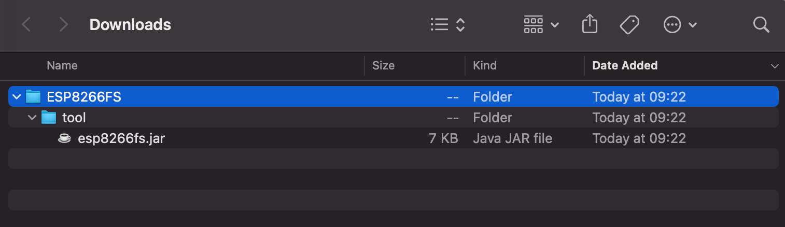Go back using the left arrow

pos(26,24)
